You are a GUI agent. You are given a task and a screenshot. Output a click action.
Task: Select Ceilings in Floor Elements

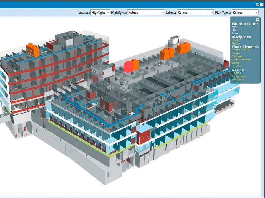pyautogui.click(x=237, y=56)
